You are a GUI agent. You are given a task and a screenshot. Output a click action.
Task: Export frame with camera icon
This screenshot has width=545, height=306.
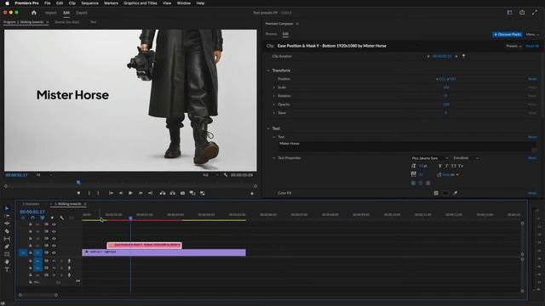click(182, 193)
